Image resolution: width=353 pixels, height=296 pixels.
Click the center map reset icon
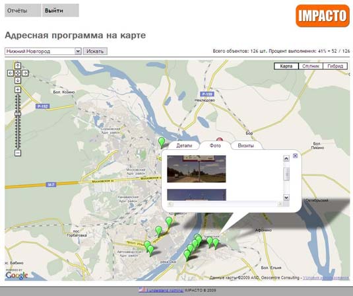pos(18,73)
